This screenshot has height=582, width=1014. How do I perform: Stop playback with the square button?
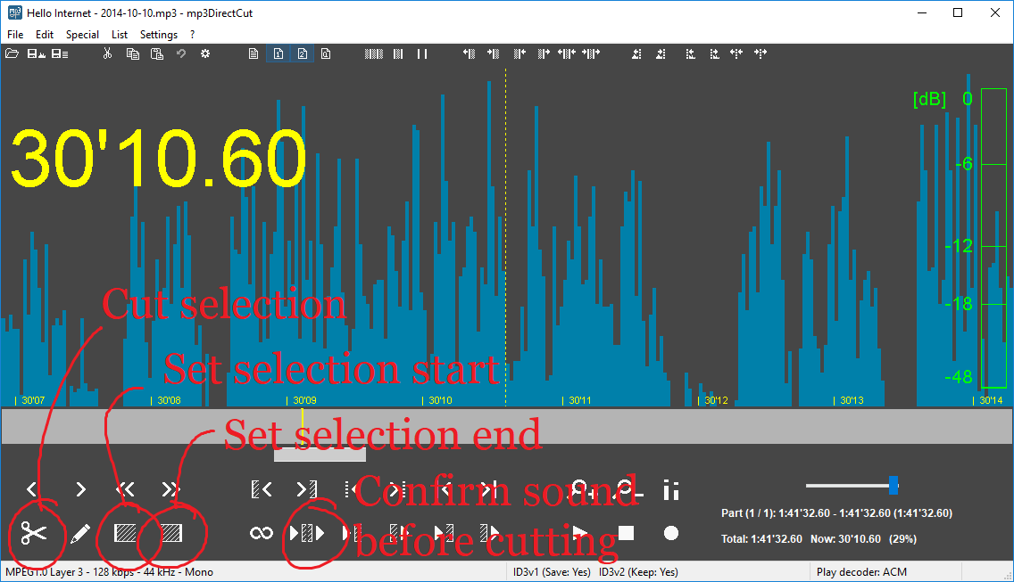(x=625, y=533)
